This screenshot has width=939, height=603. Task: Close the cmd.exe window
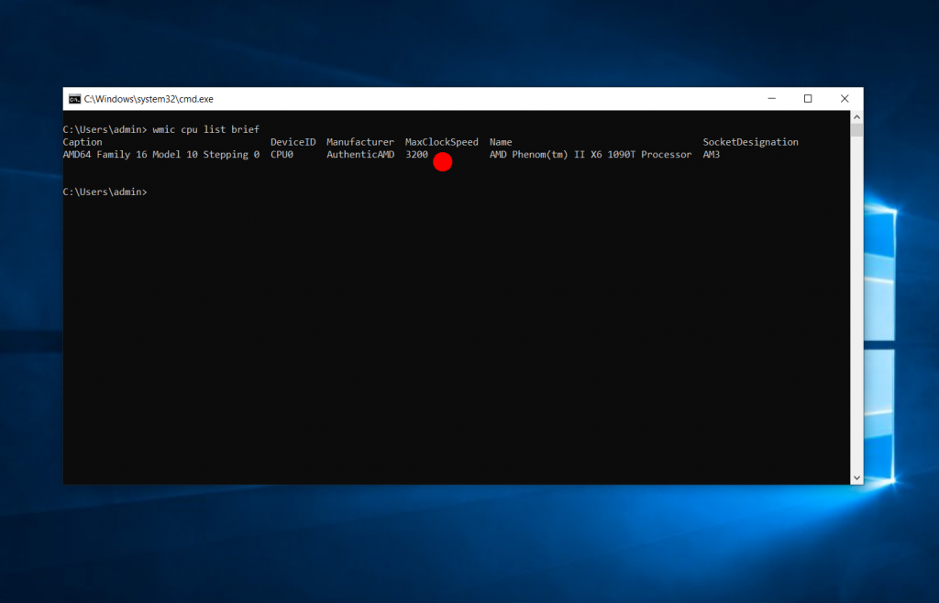845,99
